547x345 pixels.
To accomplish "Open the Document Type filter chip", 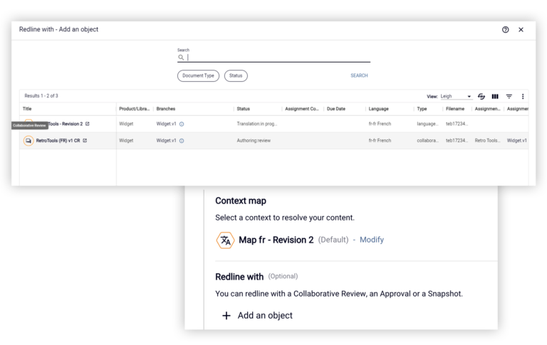I will (x=198, y=75).
